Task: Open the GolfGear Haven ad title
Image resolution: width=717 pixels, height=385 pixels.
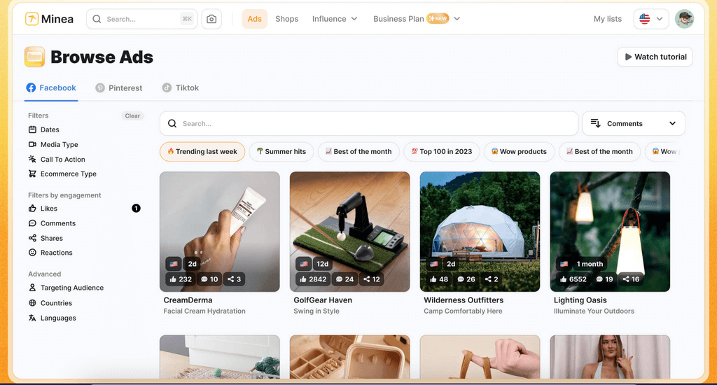Action: tap(323, 300)
